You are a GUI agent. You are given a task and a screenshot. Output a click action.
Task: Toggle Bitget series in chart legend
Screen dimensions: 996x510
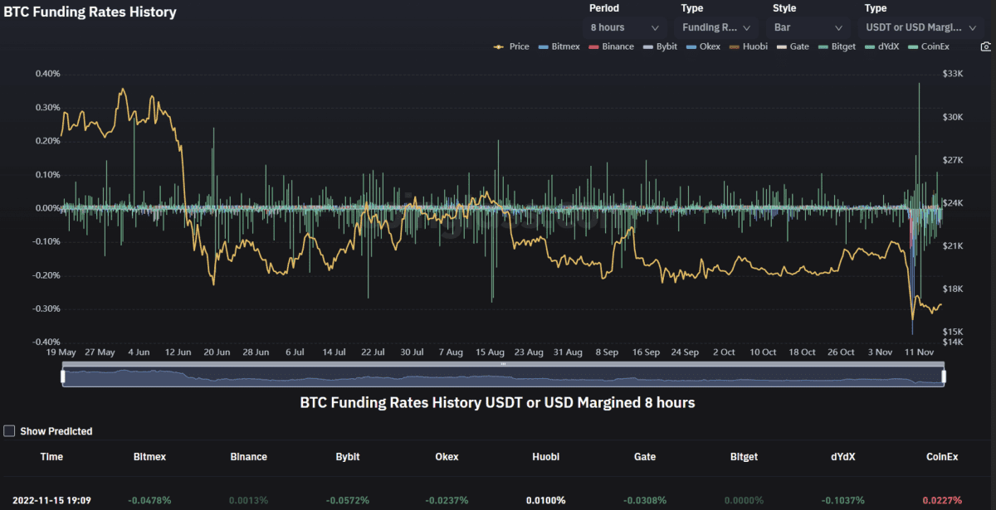[x=837, y=46]
